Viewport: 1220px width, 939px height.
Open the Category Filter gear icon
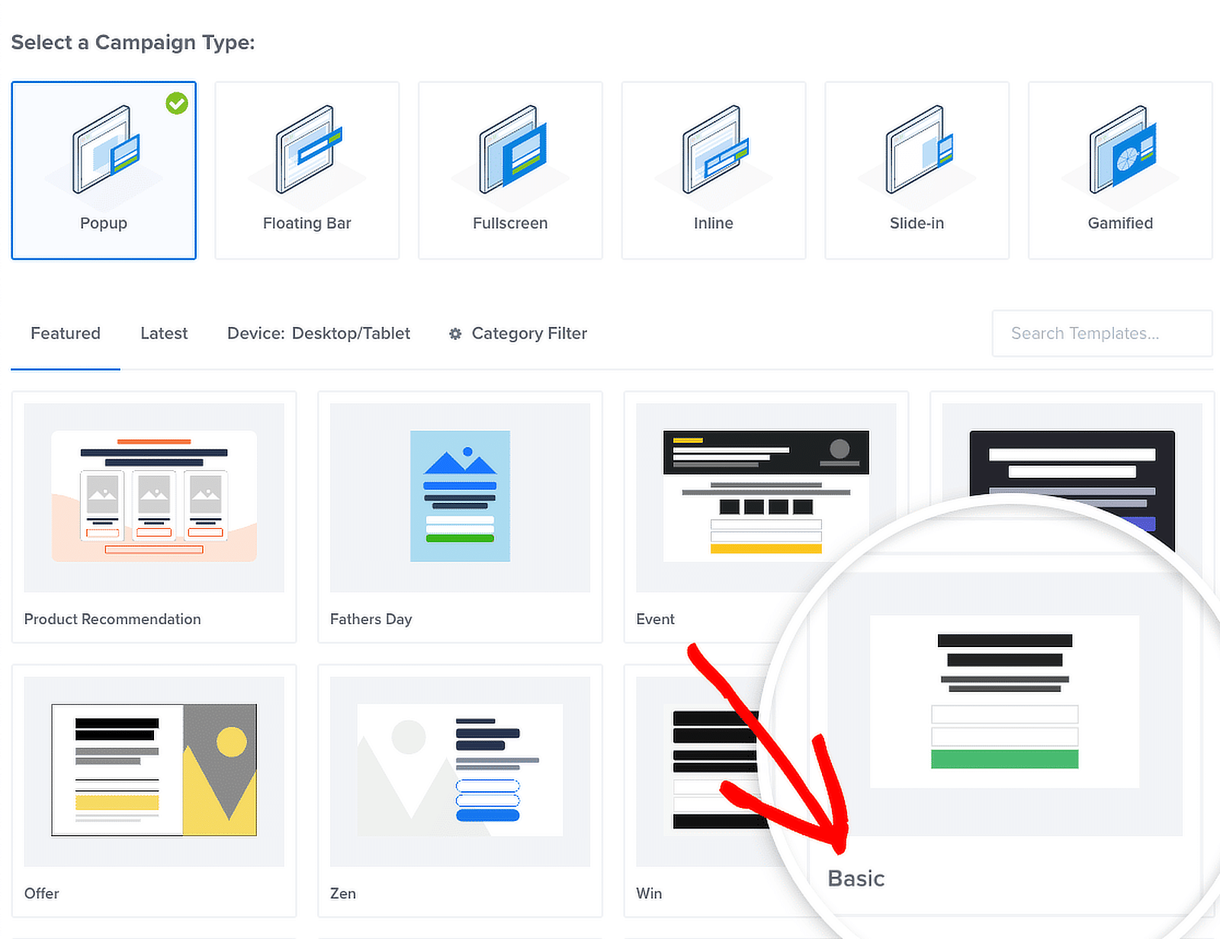coord(455,334)
